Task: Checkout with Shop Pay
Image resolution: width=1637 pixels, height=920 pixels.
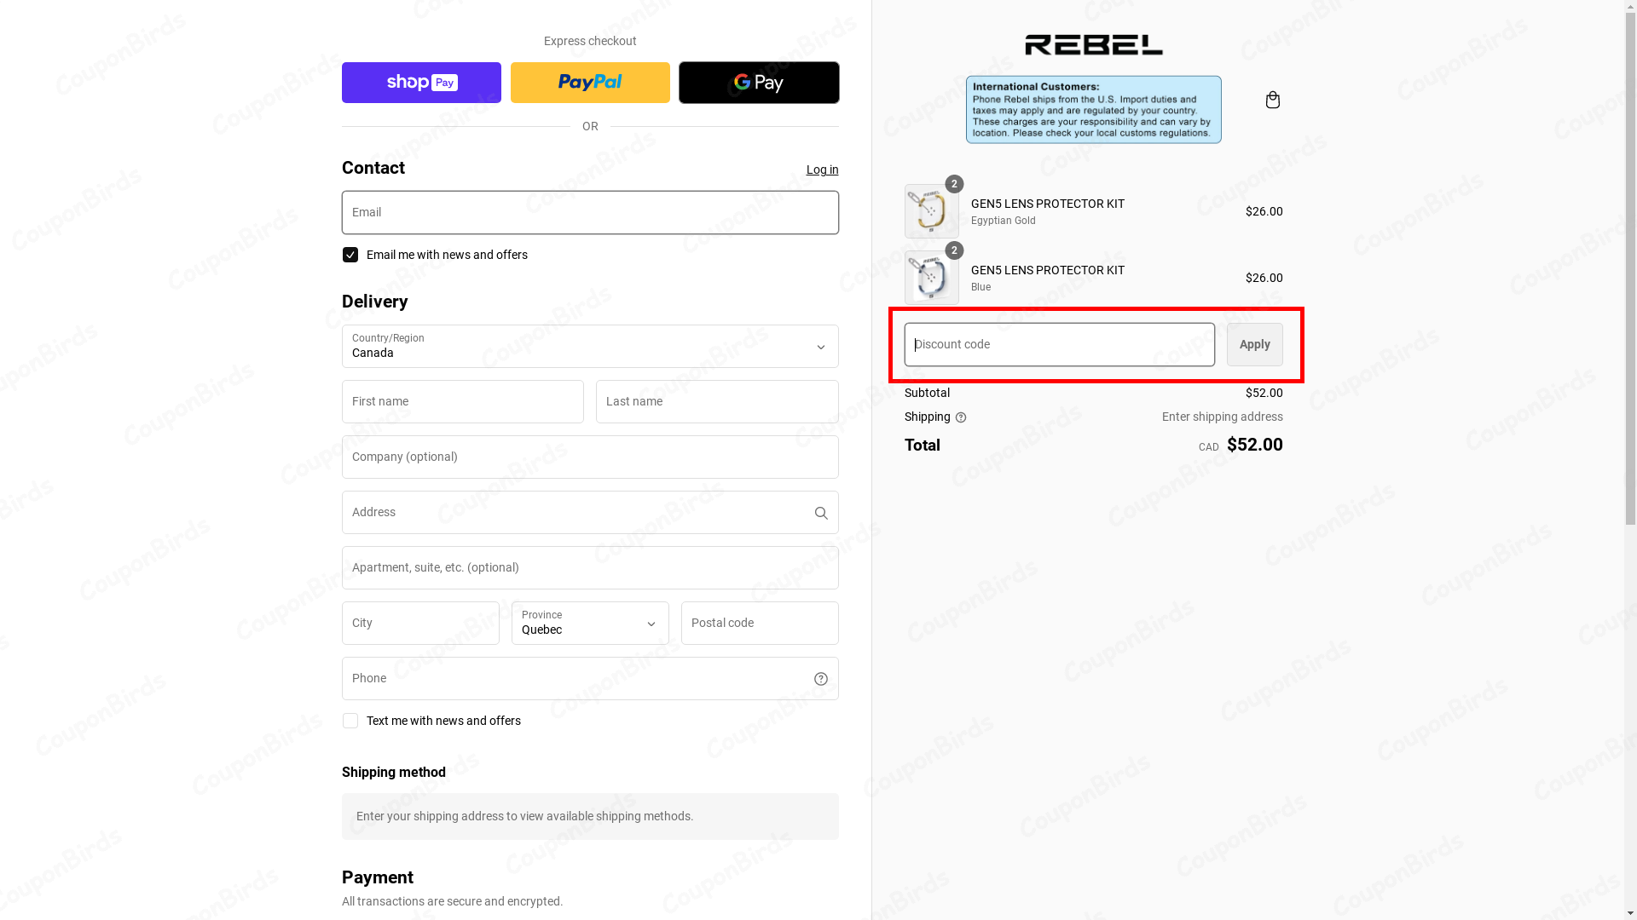Action: tap(421, 82)
